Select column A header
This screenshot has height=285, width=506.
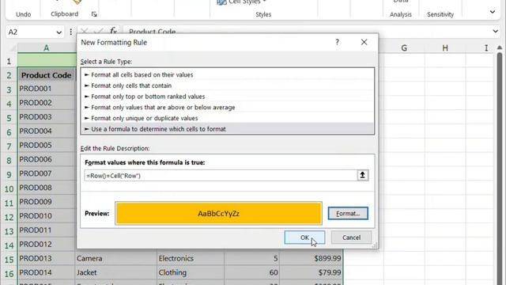pyautogui.click(x=47, y=47)
